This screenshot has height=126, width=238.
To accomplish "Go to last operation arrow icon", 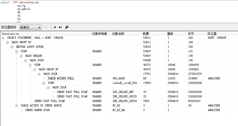I will click(60, 27).
